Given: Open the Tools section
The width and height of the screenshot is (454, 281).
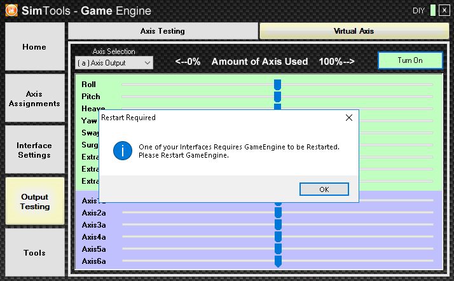Looking at the screenshot, I should click(34, 253).
